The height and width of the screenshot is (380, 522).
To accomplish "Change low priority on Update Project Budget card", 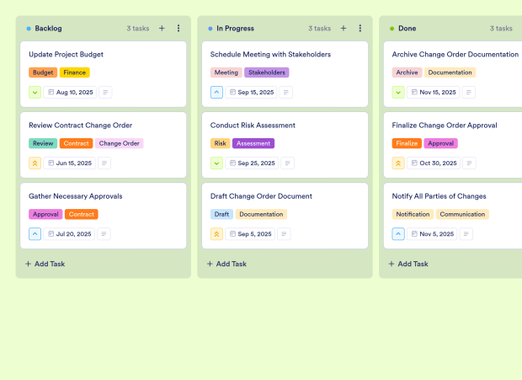I will tap(35, 92).
